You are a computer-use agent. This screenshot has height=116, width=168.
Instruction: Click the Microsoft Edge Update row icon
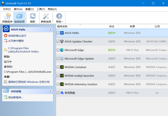tap(62, 59)
